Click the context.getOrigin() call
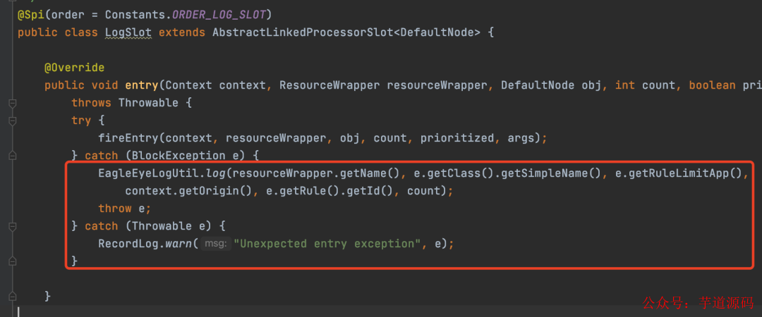The image size is (762, 317). point(188,191)
